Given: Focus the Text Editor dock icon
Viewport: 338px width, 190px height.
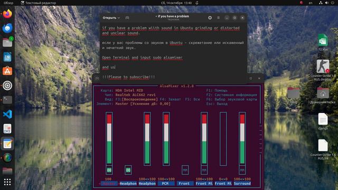Looking at the screenshot, I should (7, 144).
